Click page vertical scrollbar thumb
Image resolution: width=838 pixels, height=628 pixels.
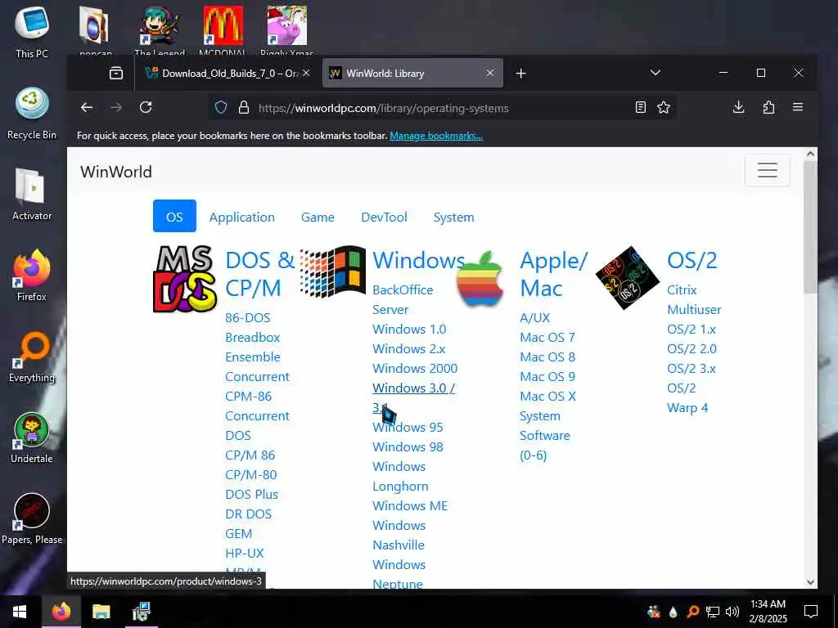pyautogui.click(x=810, y=226)
